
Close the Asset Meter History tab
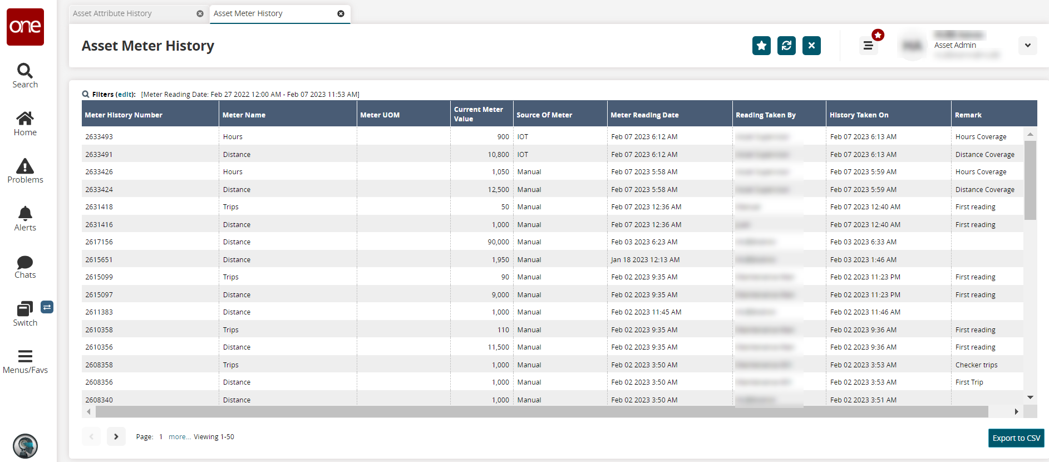[x=341, y=13]
